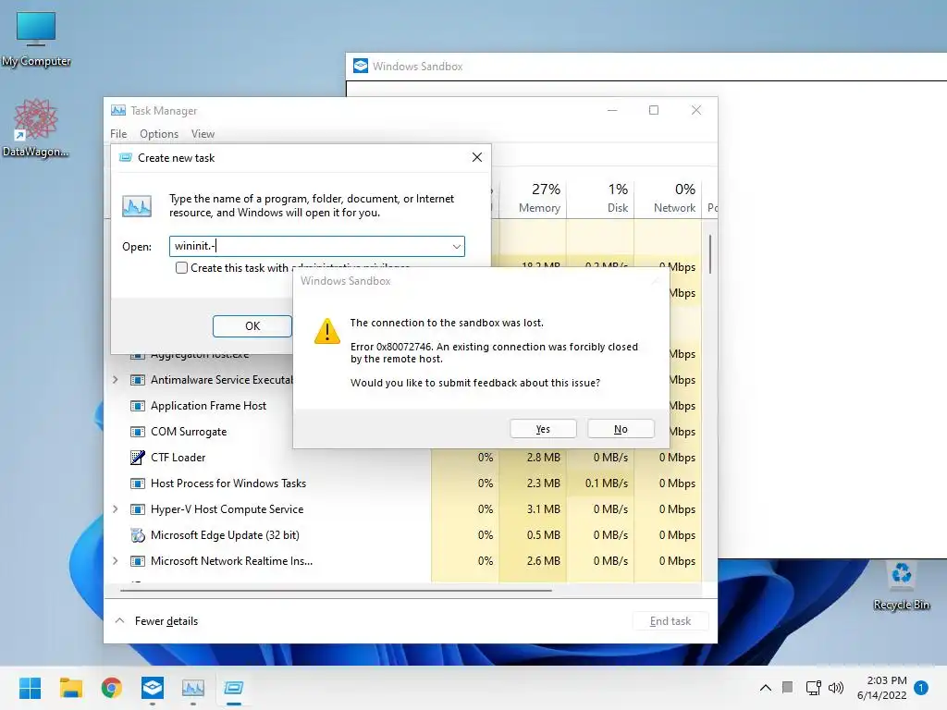Click the 0.1 MB/s disk value
Viewport: 947px width, 710px height.
(x=607, y=484)
